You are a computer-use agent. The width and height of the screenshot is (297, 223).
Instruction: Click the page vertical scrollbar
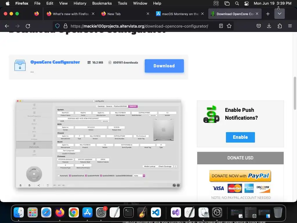point(295,93)
